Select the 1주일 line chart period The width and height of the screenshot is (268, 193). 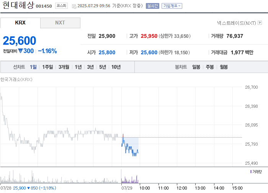[x=47, y=67]
